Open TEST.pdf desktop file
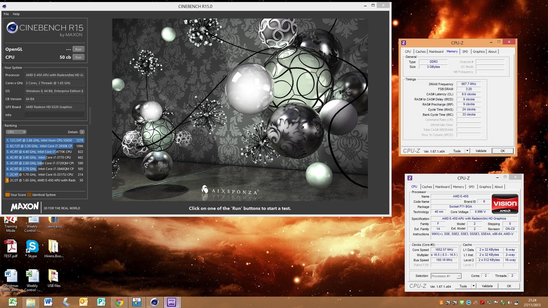This screenshot has height=308, width=548. click(x=11, y=249)
